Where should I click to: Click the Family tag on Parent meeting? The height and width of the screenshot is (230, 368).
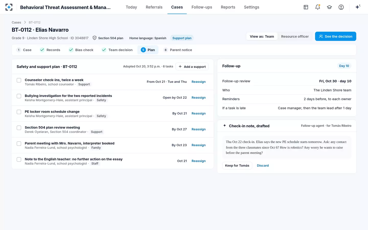[96, 148]
